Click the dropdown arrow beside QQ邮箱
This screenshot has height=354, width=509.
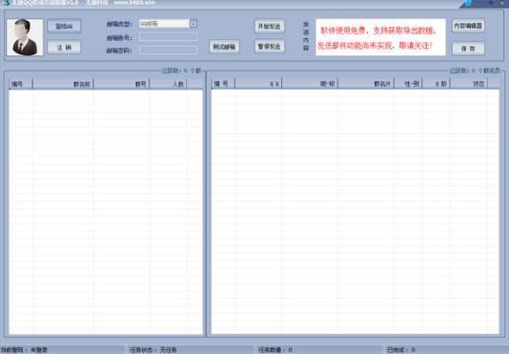(x=193, y=24)
